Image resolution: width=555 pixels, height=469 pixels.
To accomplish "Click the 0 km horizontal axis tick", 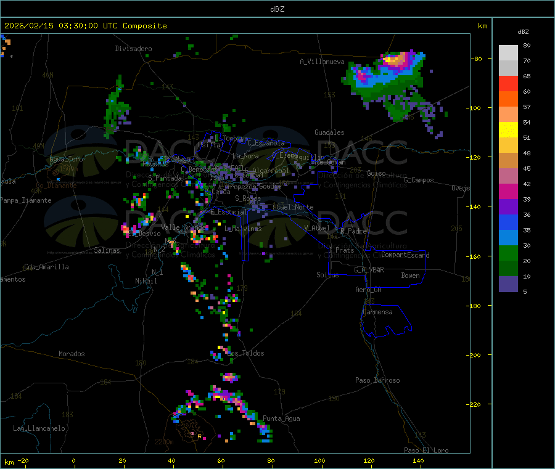I will click(x=73, y=460).
